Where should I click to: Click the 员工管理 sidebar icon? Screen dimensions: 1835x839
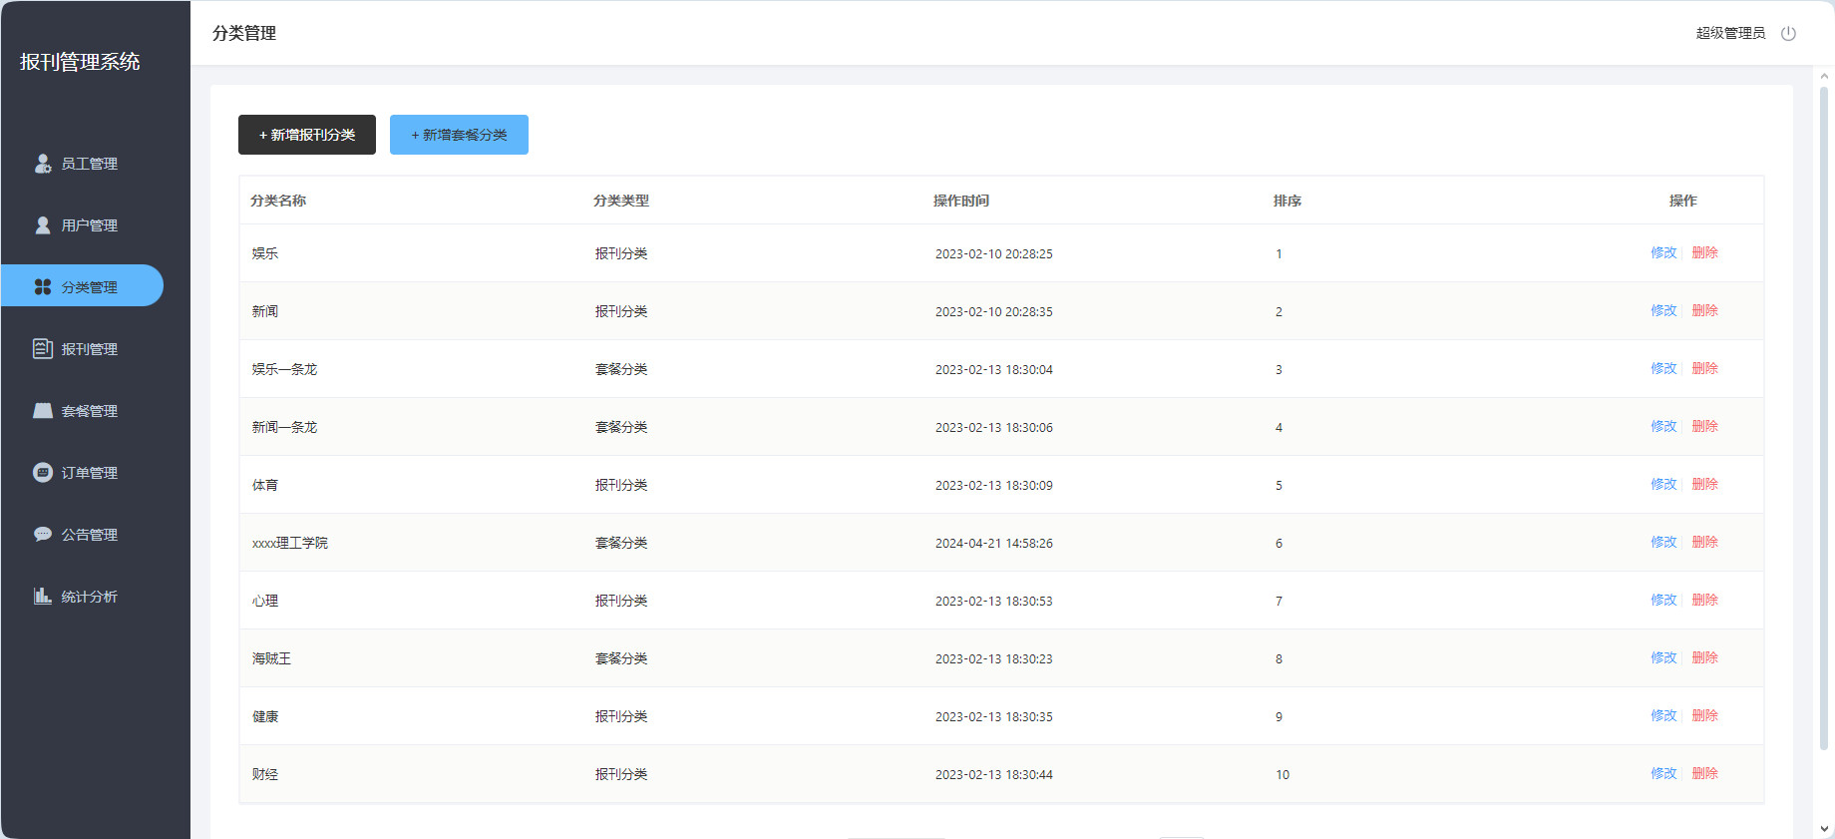[x=43, y=164]
